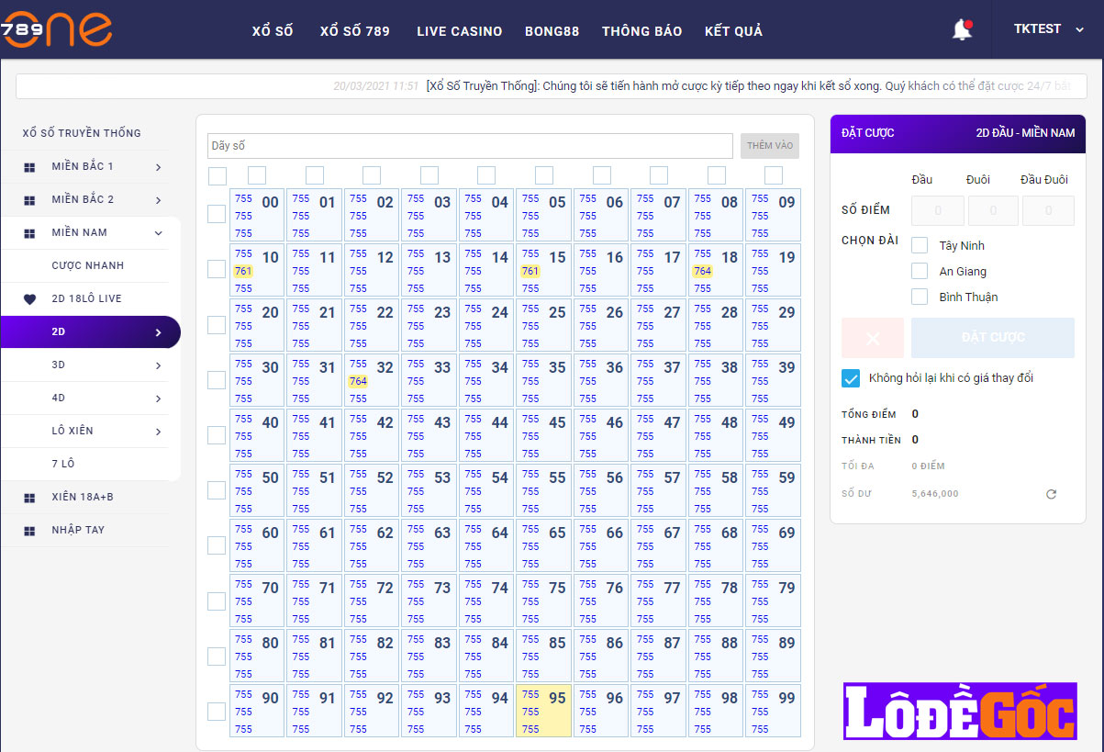Open the selected 2D menu item
The image size is (1104, 752).
pyautogui.click(x=90, y=332)
